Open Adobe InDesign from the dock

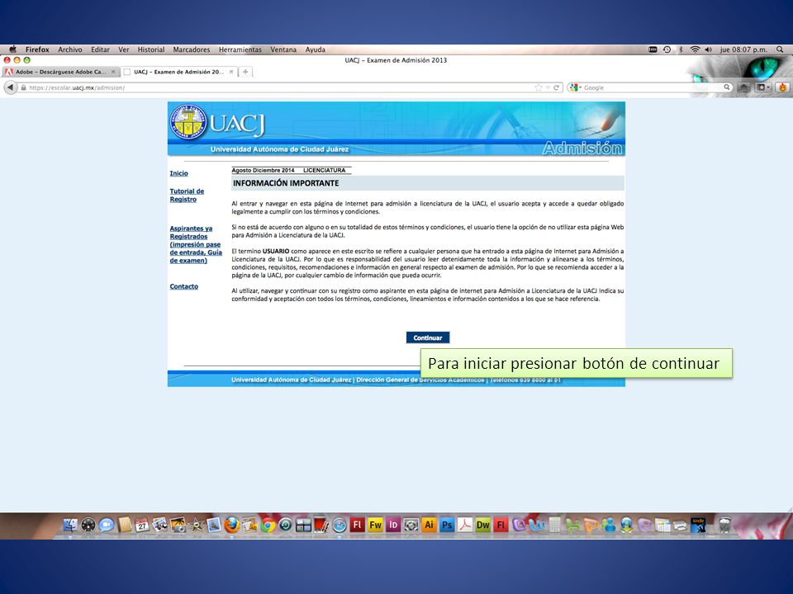pos(393,525)
